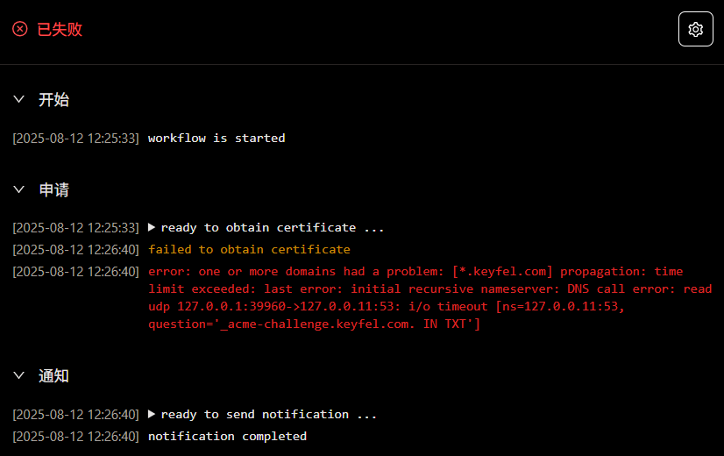The width and height of the screenshot is (724, 456).
Task: Click timestamp of workflow started entry
Action: 75,139
